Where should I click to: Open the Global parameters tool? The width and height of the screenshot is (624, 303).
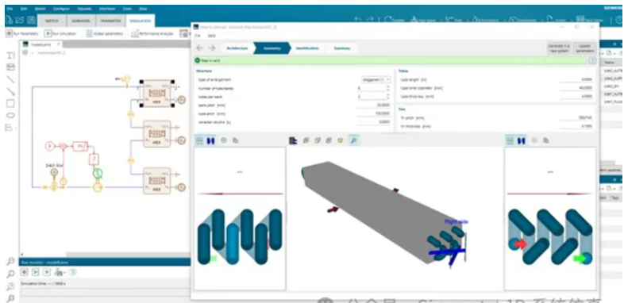tap(105, 34)
